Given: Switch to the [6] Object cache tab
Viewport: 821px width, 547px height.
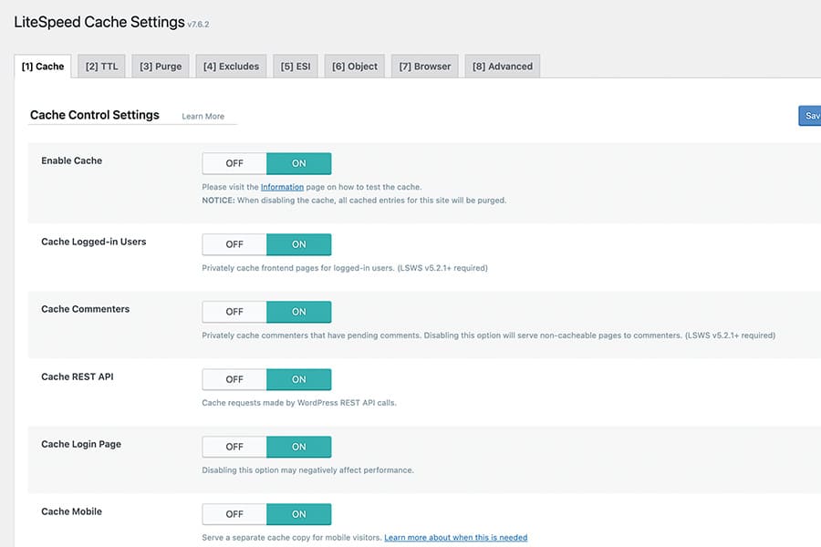Looking at the screenshot, I should pos(353,66).
